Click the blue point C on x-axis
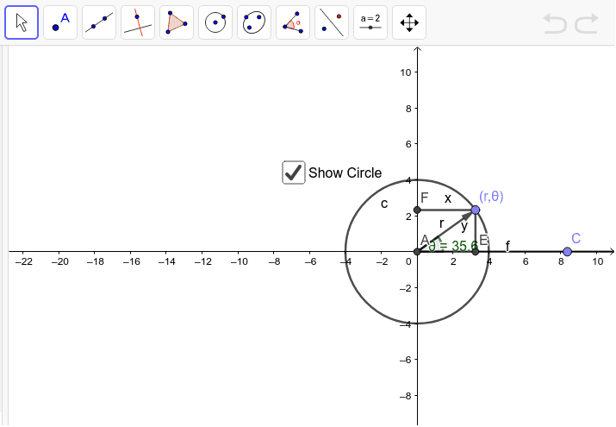The width and height of the screenshot is (616, 427). pyautogui.click(x=567, y=252)
